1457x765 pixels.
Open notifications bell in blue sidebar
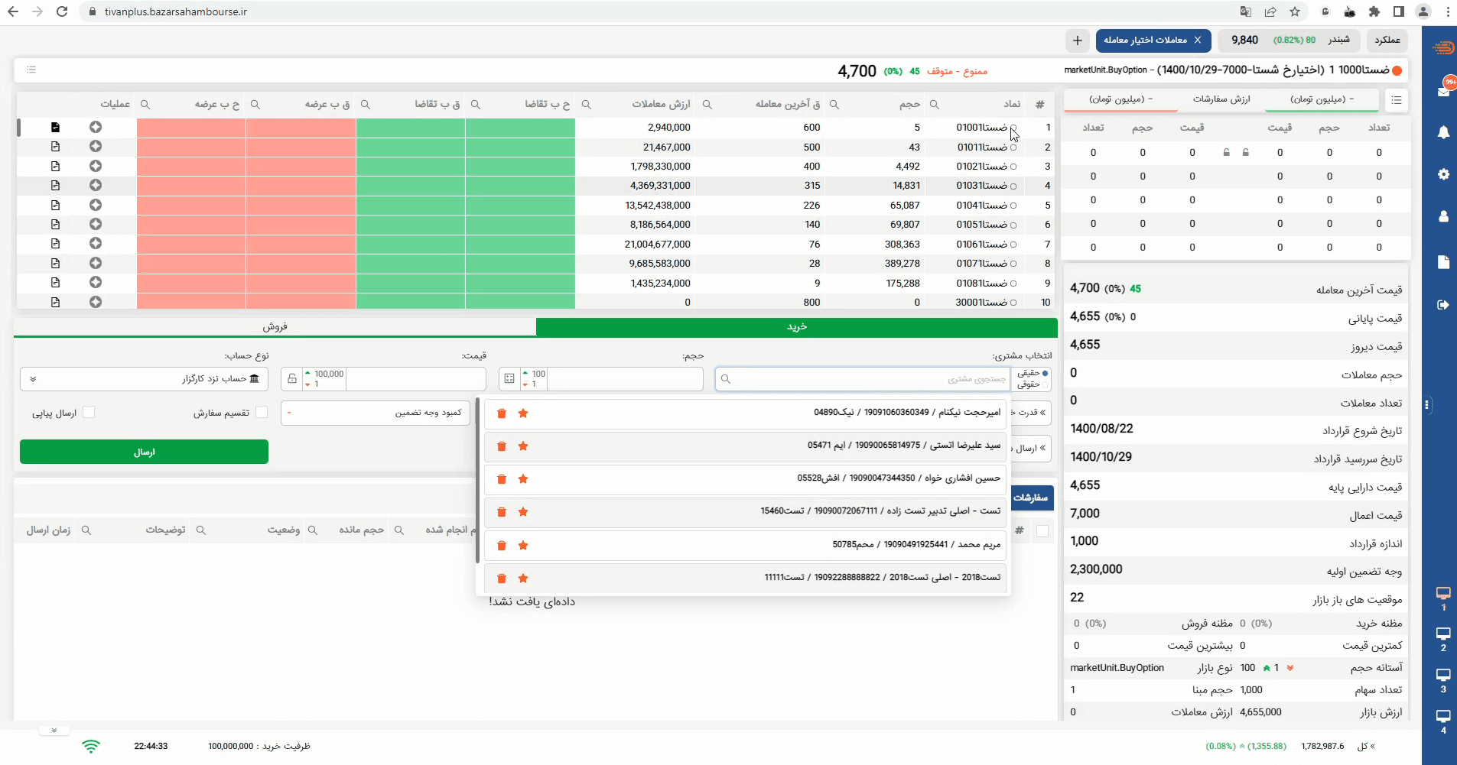tap(1443, 132)
